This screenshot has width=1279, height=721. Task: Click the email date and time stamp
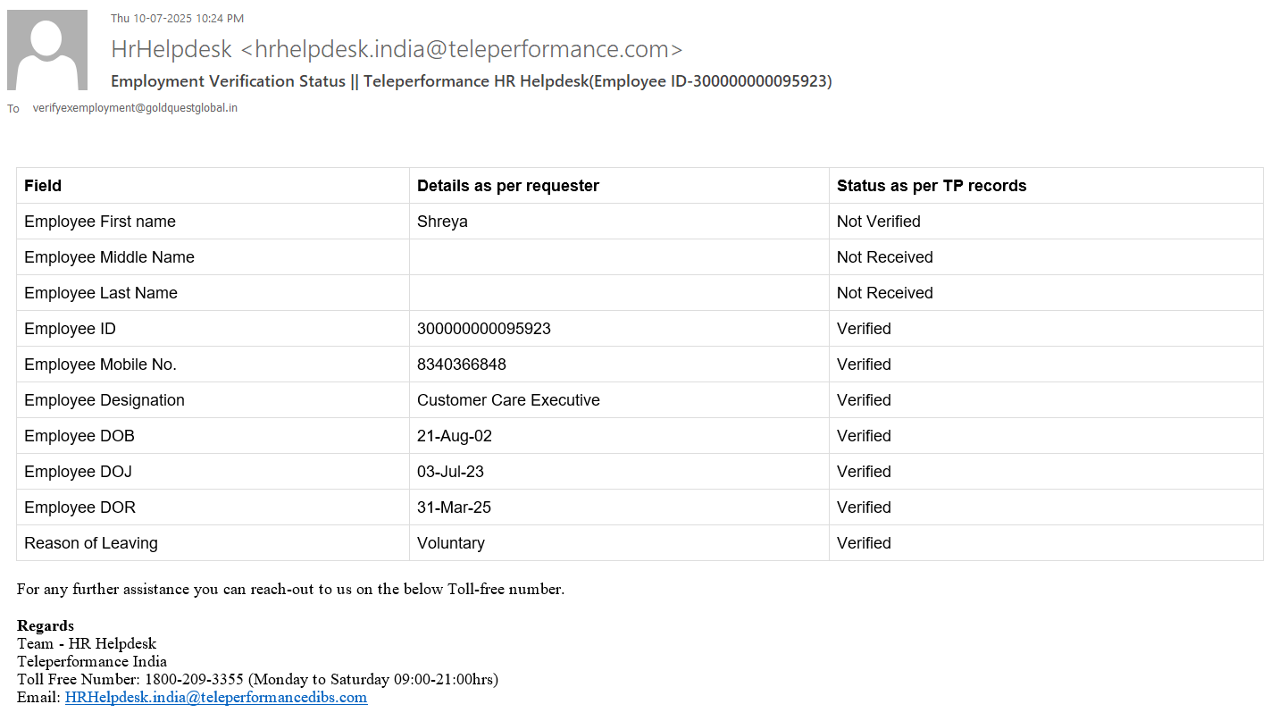pyautogui.click(x=177, y=18)
